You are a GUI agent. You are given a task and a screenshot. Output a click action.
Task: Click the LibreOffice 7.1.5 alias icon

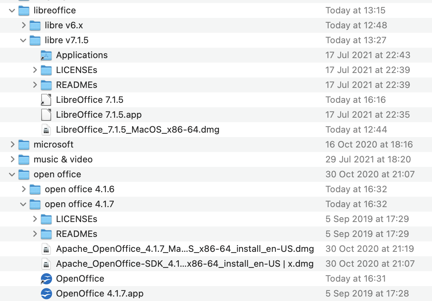click(x=46, y=100)
